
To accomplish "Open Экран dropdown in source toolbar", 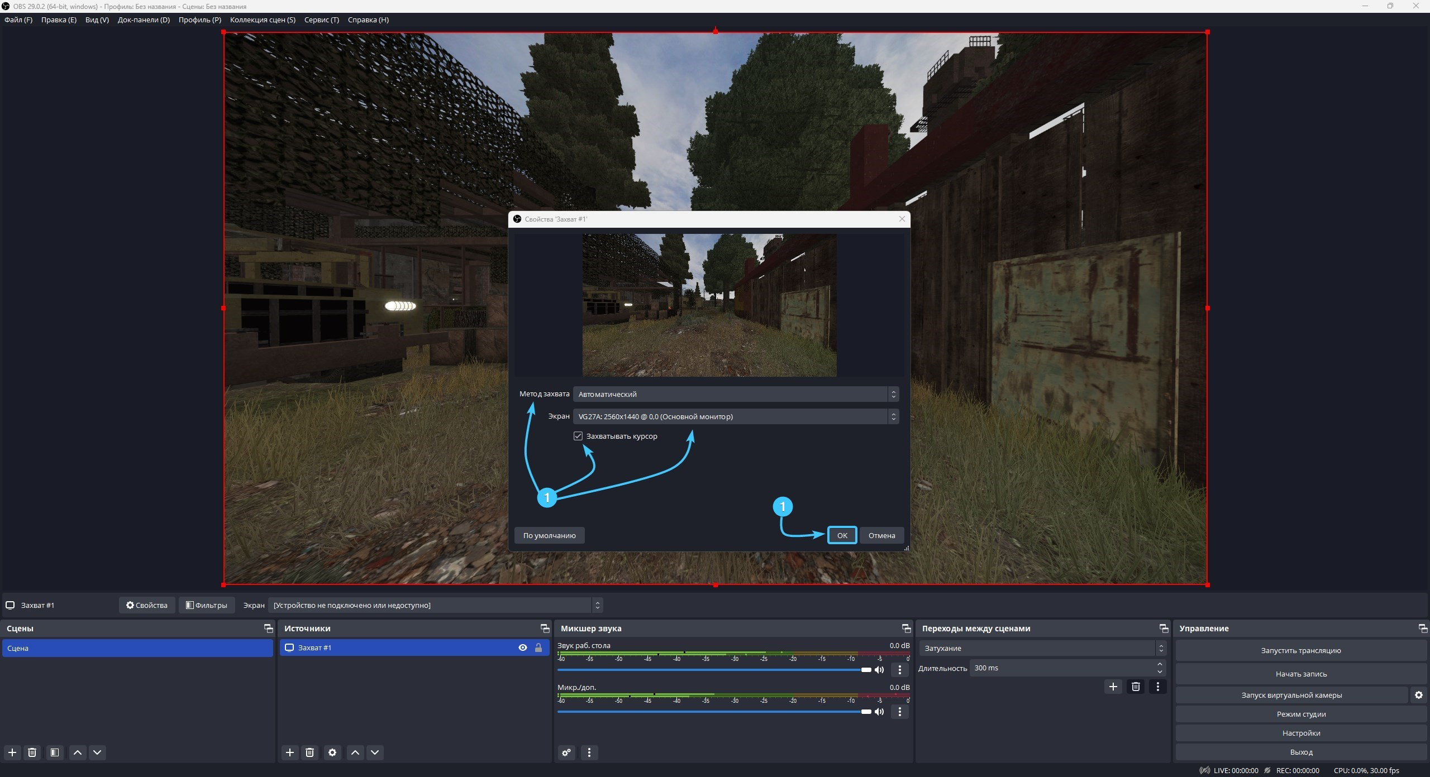I will 435,605.
